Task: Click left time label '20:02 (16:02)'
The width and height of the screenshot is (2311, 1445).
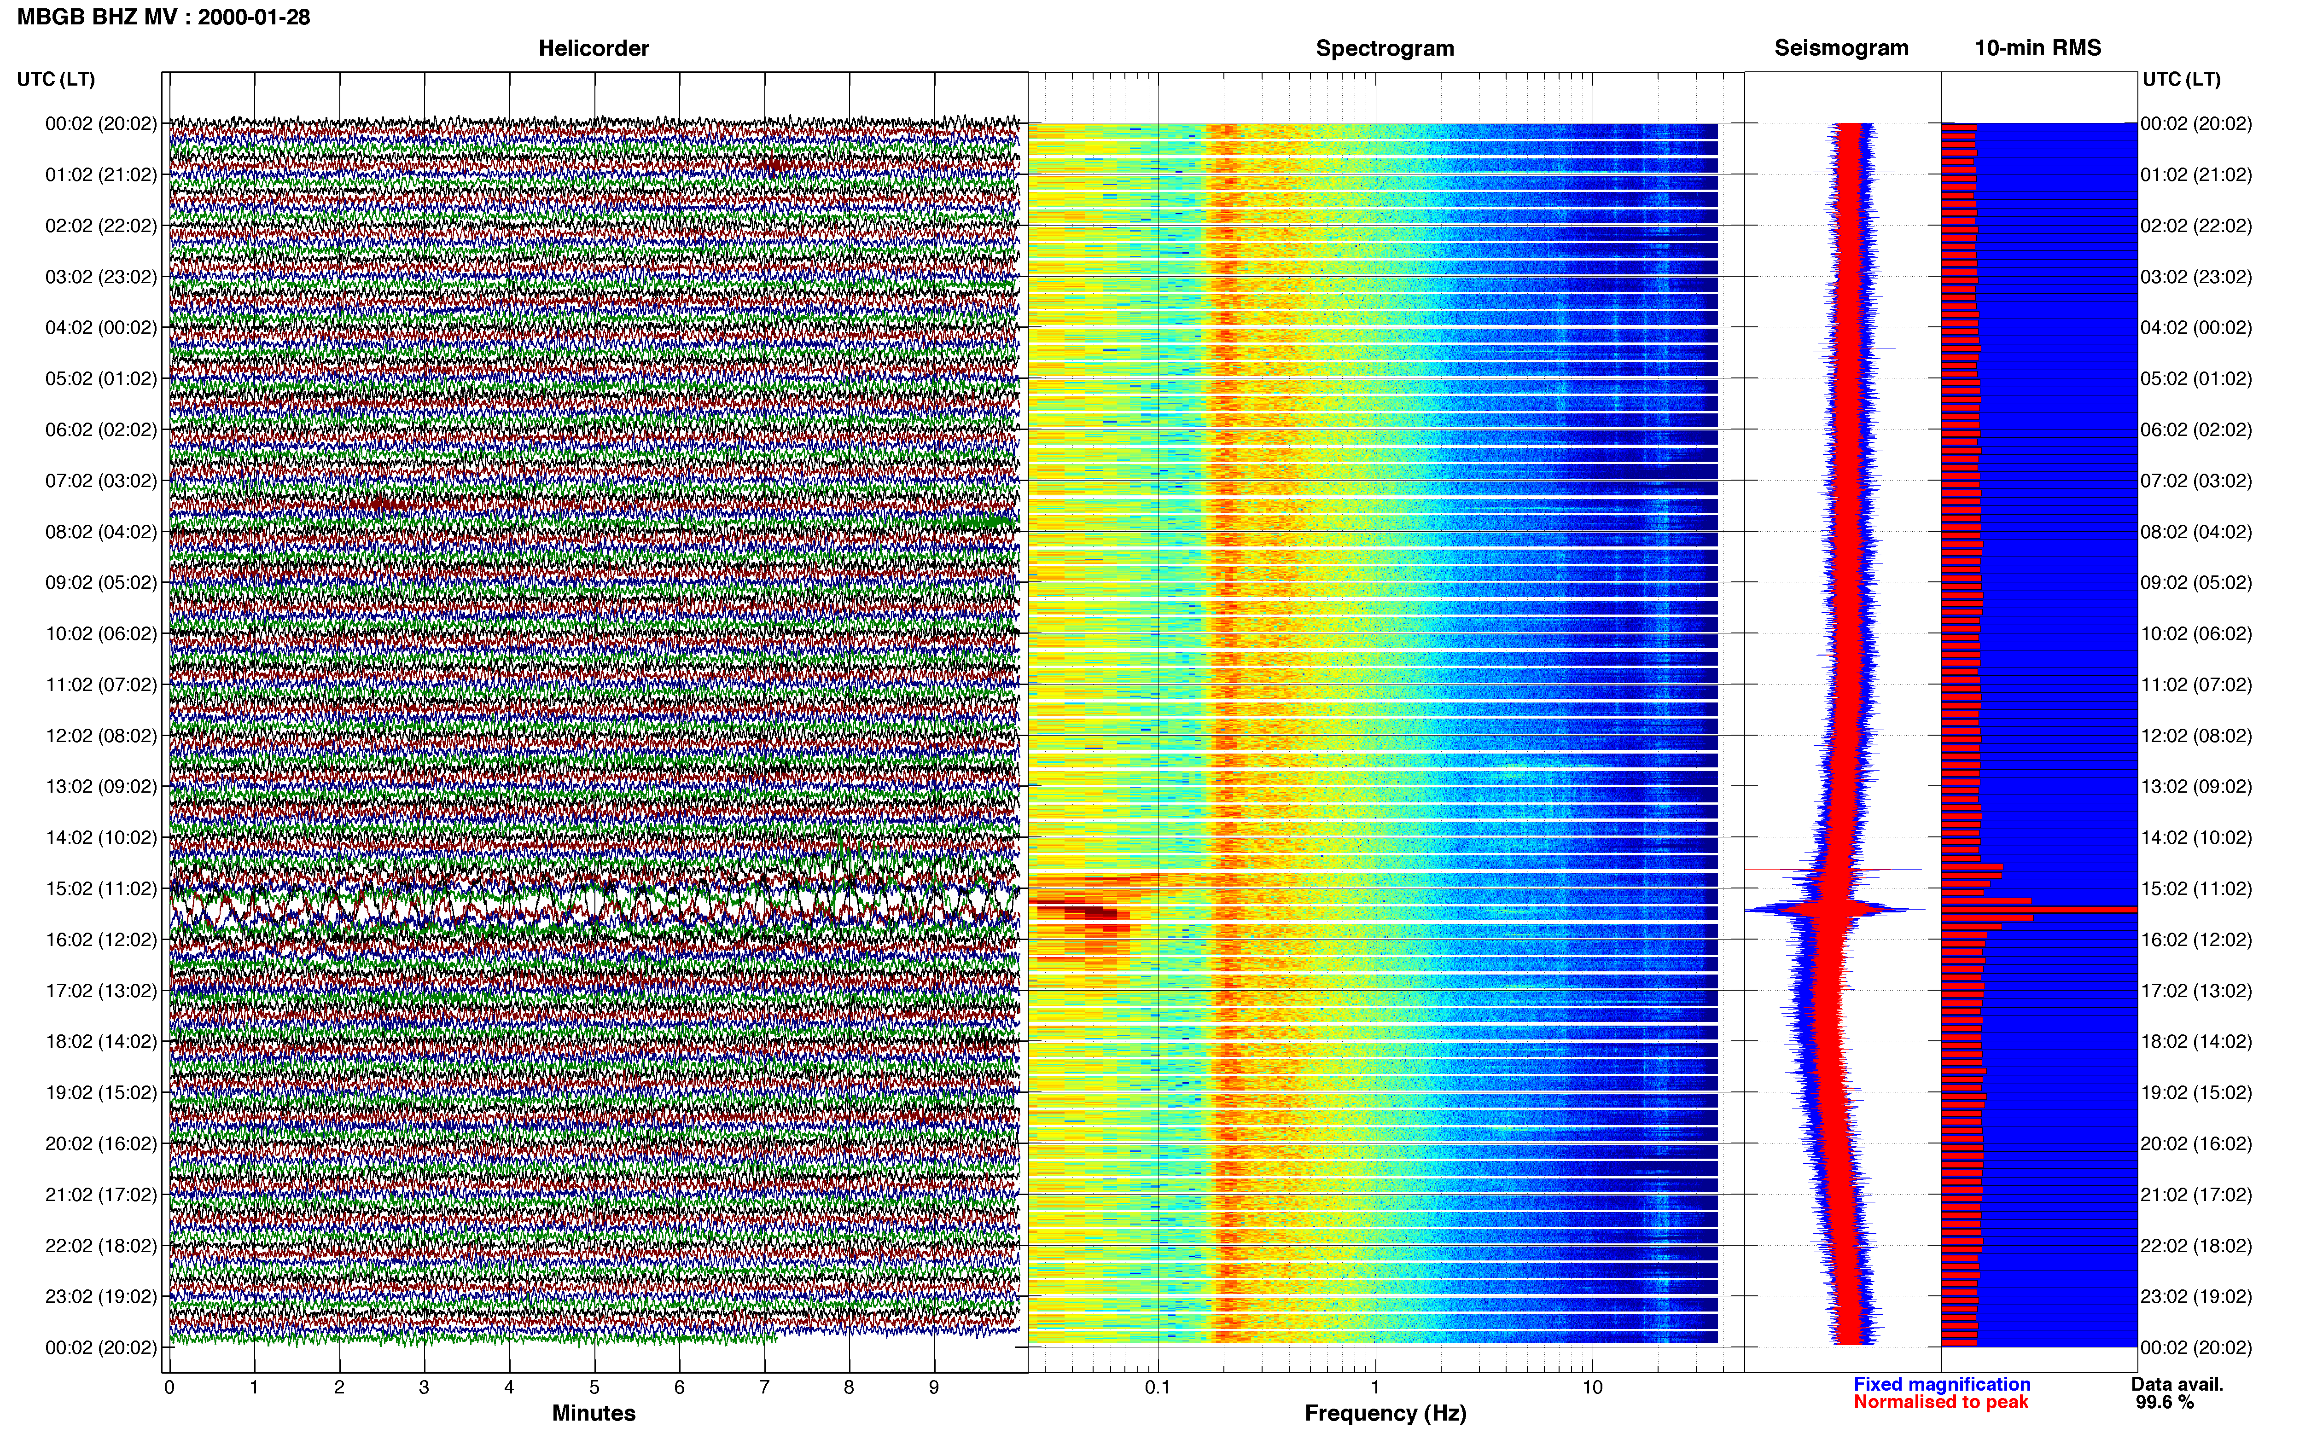Action: (100, 1144)
